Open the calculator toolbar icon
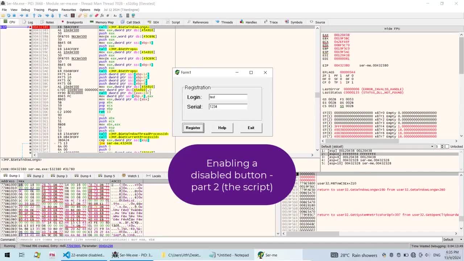Screen dimensions: 464x261 [x=128, y=16]
